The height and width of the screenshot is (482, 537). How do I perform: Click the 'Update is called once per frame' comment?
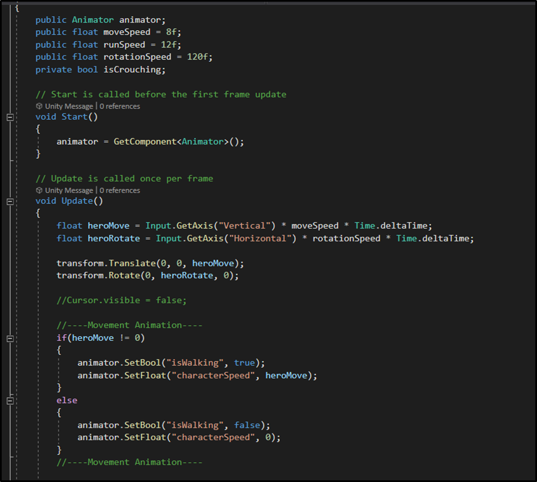click(124, 178)
